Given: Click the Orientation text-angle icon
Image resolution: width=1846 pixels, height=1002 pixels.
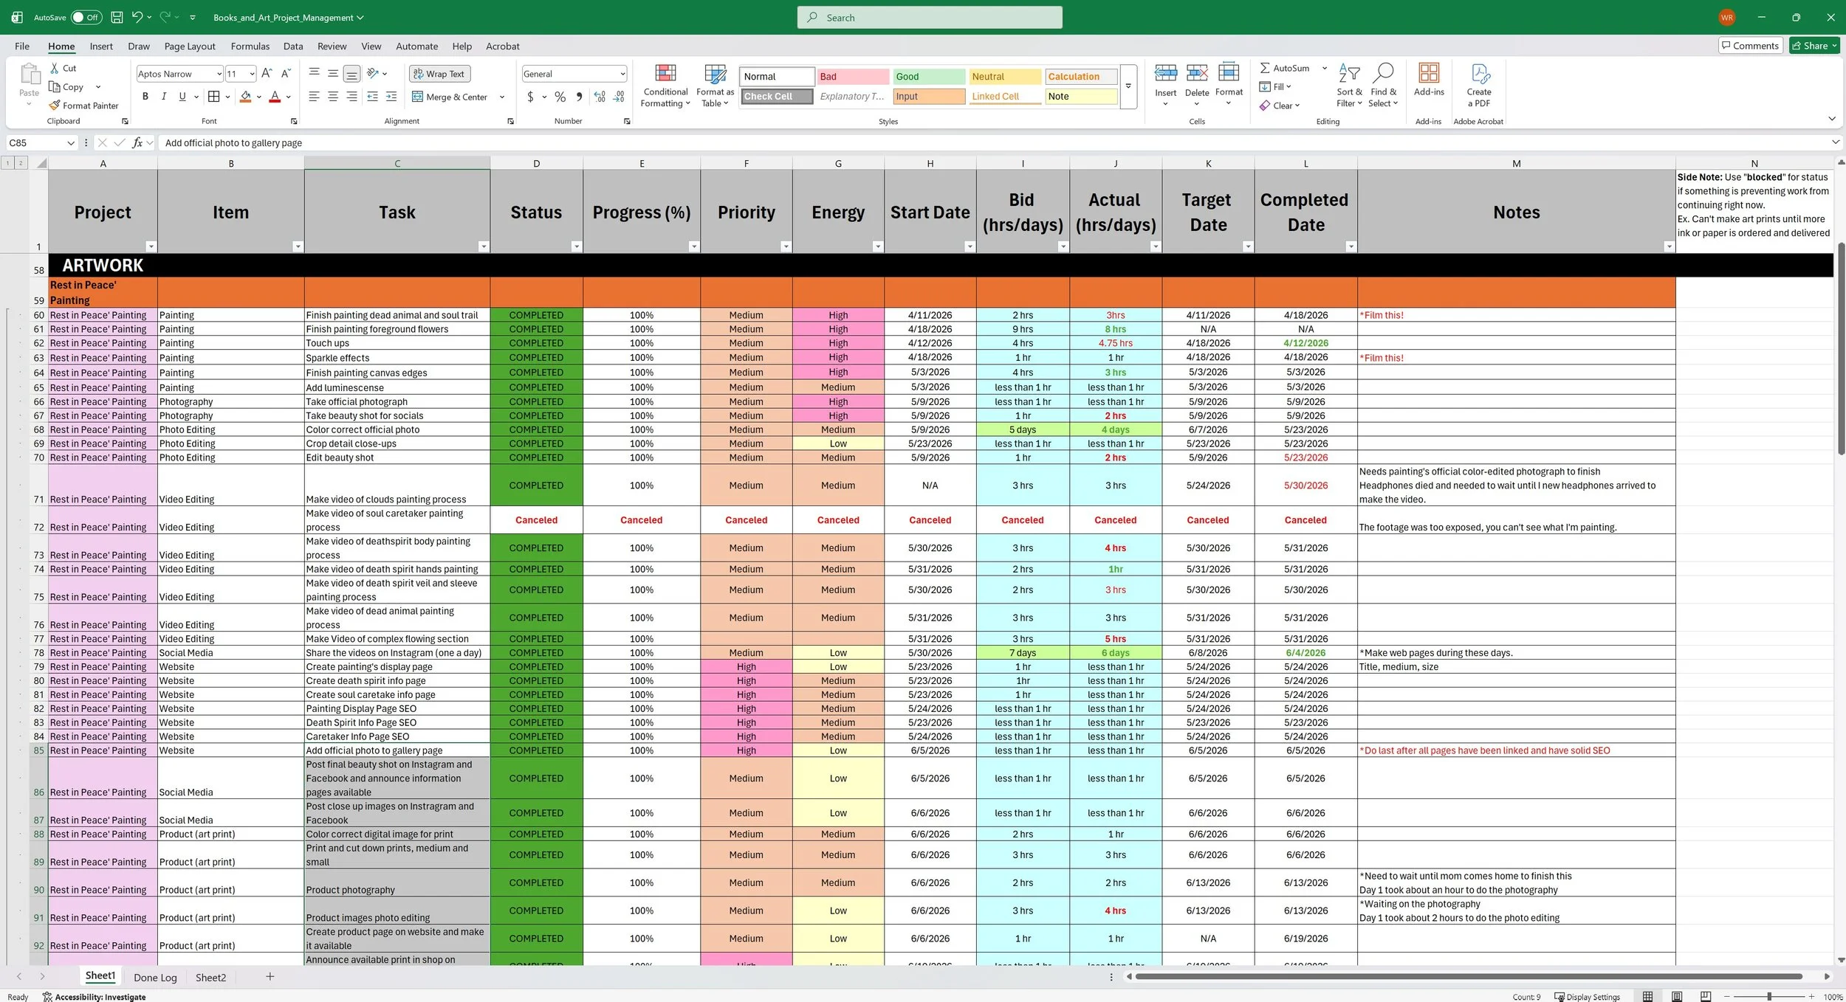Looking at the screenshot, I should 373,73.
